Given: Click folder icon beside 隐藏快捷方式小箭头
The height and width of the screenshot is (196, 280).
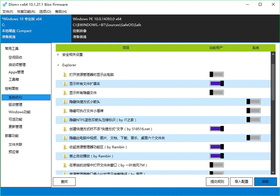Looking at the screenshot, I should (x=65, y=101).
